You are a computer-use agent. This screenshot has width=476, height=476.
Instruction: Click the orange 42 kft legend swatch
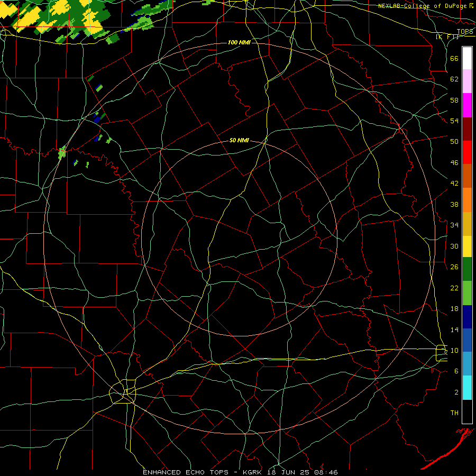(467, 200)
